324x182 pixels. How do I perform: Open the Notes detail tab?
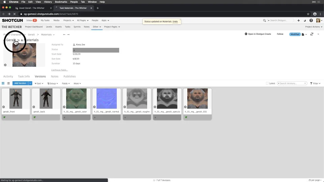[55, 77]
